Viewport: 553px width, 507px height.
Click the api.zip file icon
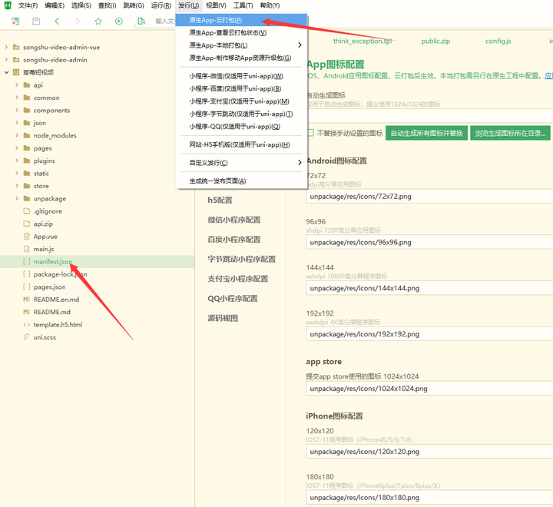point(26,224)
